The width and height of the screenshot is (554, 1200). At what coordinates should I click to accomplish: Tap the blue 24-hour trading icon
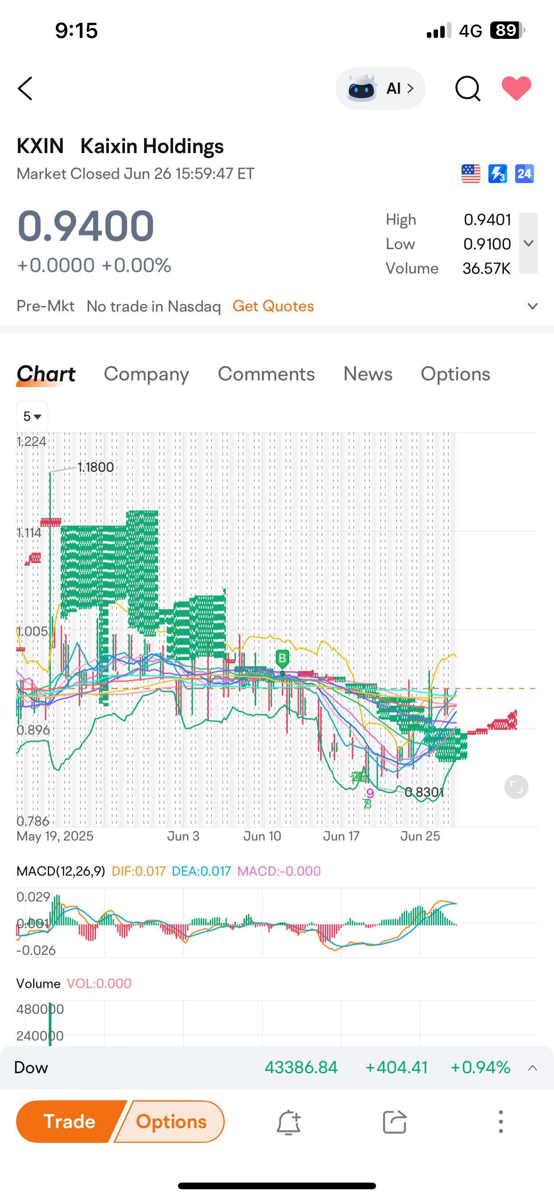pos(524,174)
